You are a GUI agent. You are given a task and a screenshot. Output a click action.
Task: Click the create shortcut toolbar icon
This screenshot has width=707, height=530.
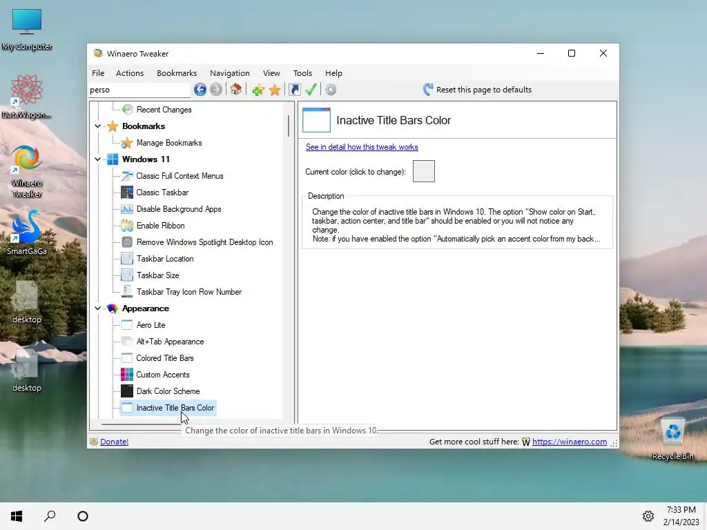294,90
